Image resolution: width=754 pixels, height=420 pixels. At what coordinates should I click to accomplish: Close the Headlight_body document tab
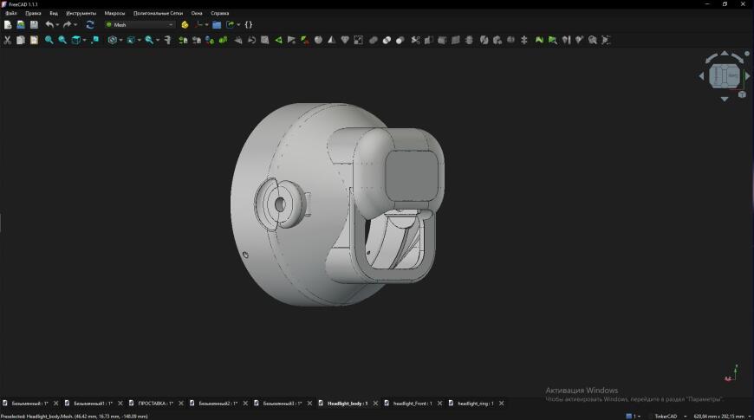point(375,404)
